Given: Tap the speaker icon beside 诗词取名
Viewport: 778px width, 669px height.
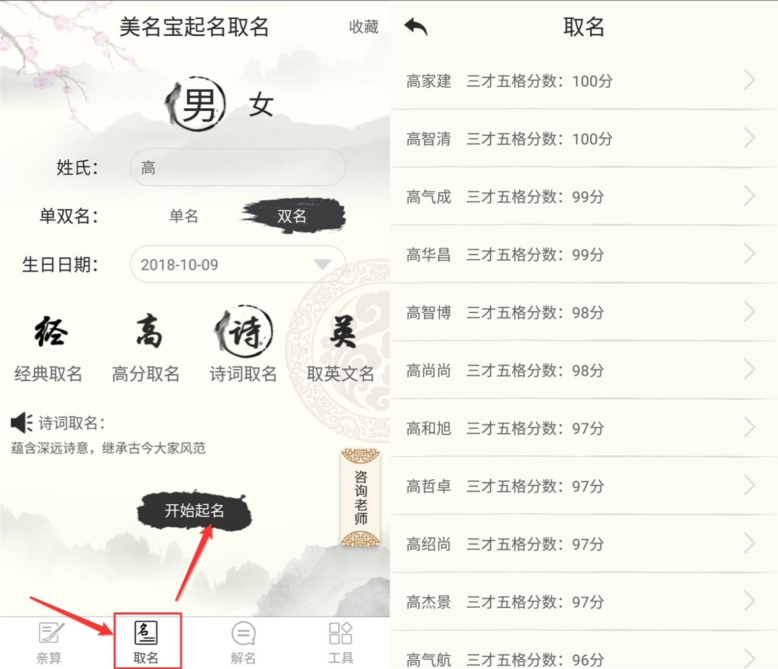Looking at the screenshot, I should pos(21,423).
